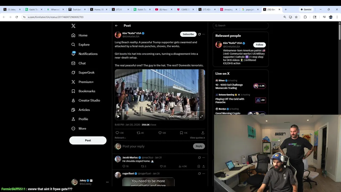Open View quotes link
This screenshot has width=341, height=192.
point(197,138)
